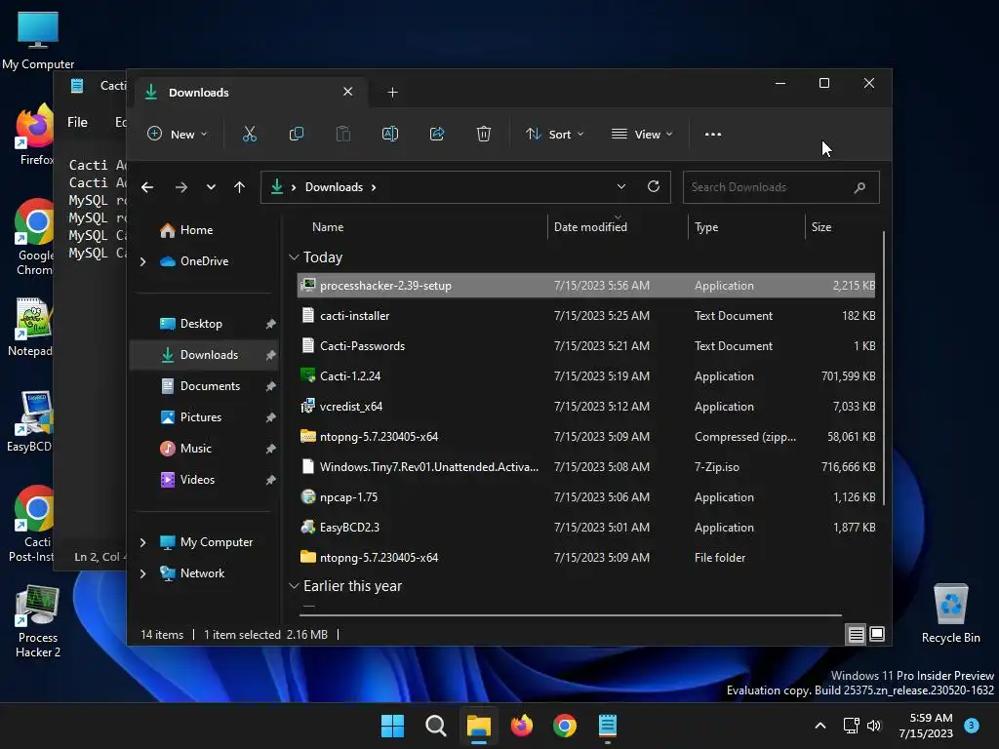Viewport: 999px width, 749px height.
Task: Select Process Hacker 2 desktop shortcut
Action: 38,621
